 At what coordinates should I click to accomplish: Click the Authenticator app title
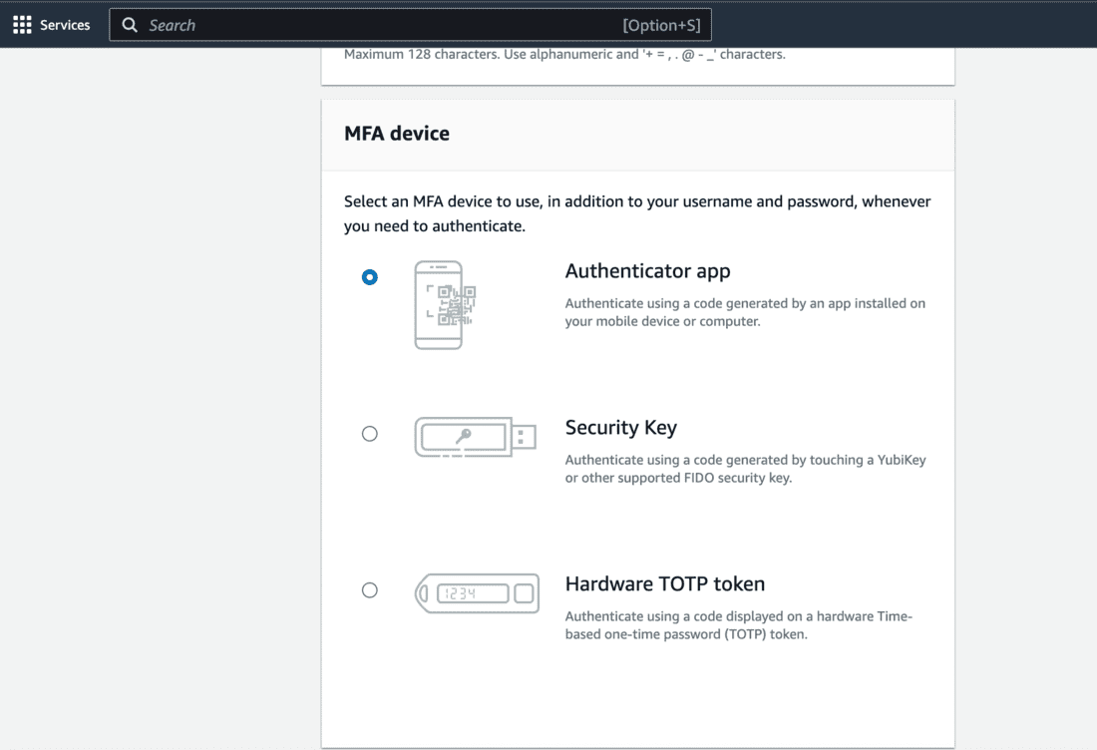647,271
